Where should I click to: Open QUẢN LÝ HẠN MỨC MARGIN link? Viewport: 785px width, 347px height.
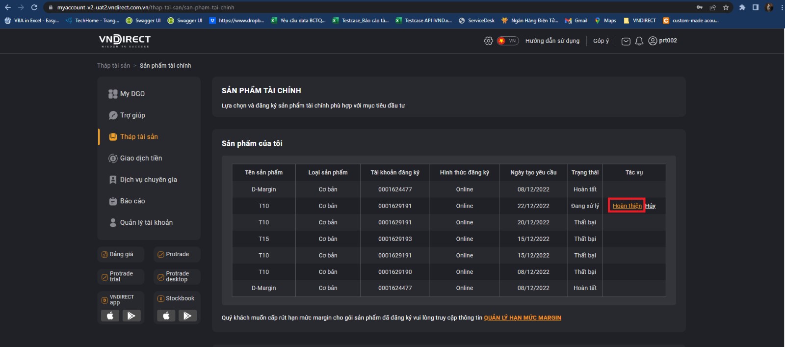(x=523, y=318)
